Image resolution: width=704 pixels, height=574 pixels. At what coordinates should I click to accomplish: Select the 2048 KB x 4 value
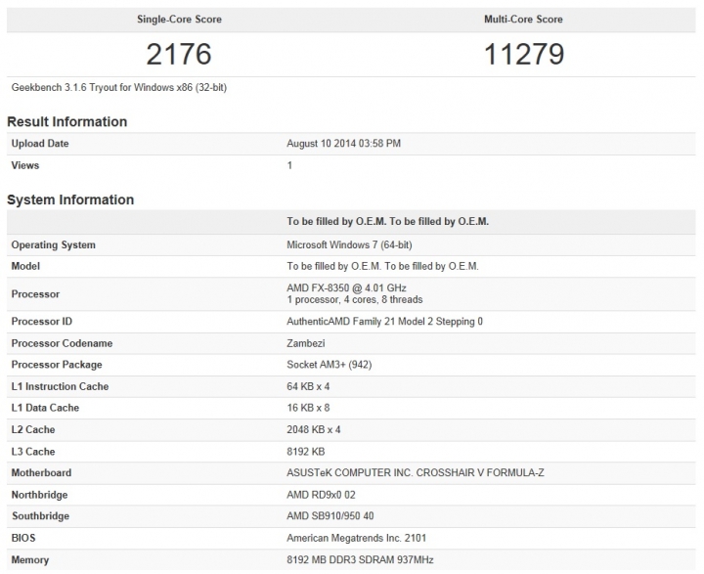(314, 430)
